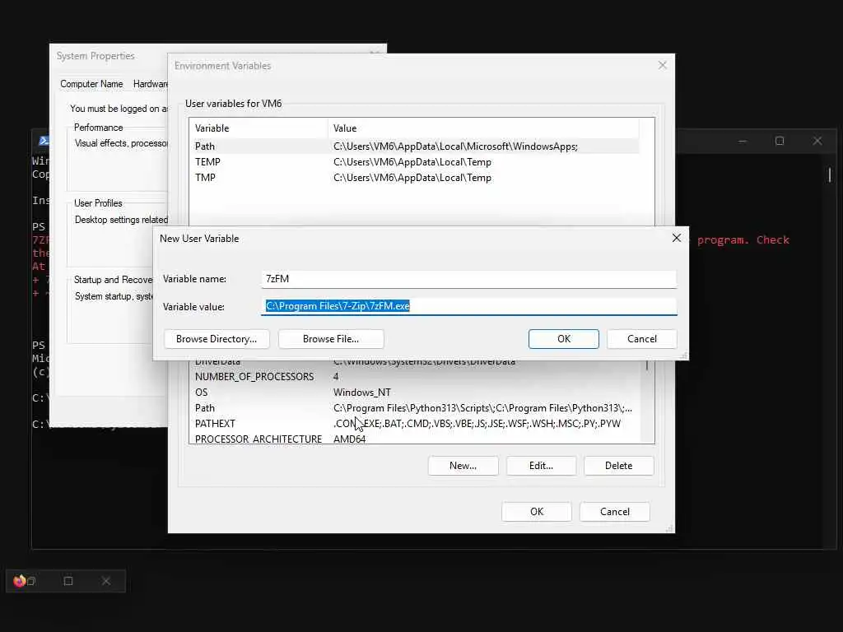
Task: Click the Variable column header
Action: coord(258,128)
